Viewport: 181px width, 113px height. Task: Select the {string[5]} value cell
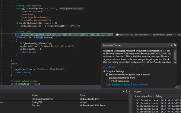(x=55, y=102)
